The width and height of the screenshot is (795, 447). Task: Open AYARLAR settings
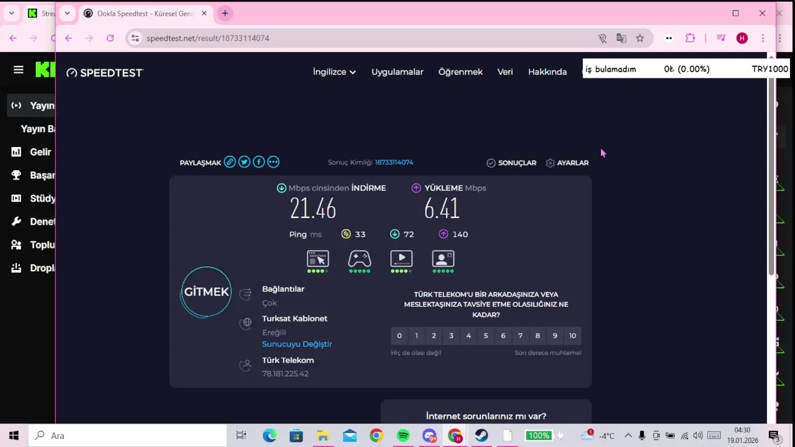[567, 163]
